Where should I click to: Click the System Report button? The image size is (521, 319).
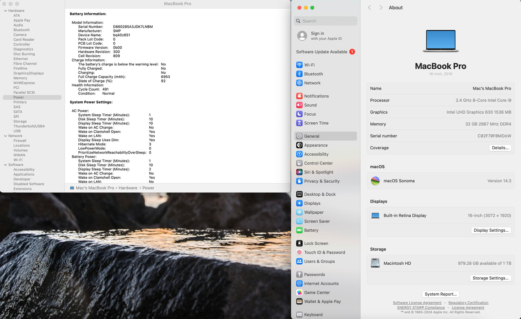click(441, 294)
